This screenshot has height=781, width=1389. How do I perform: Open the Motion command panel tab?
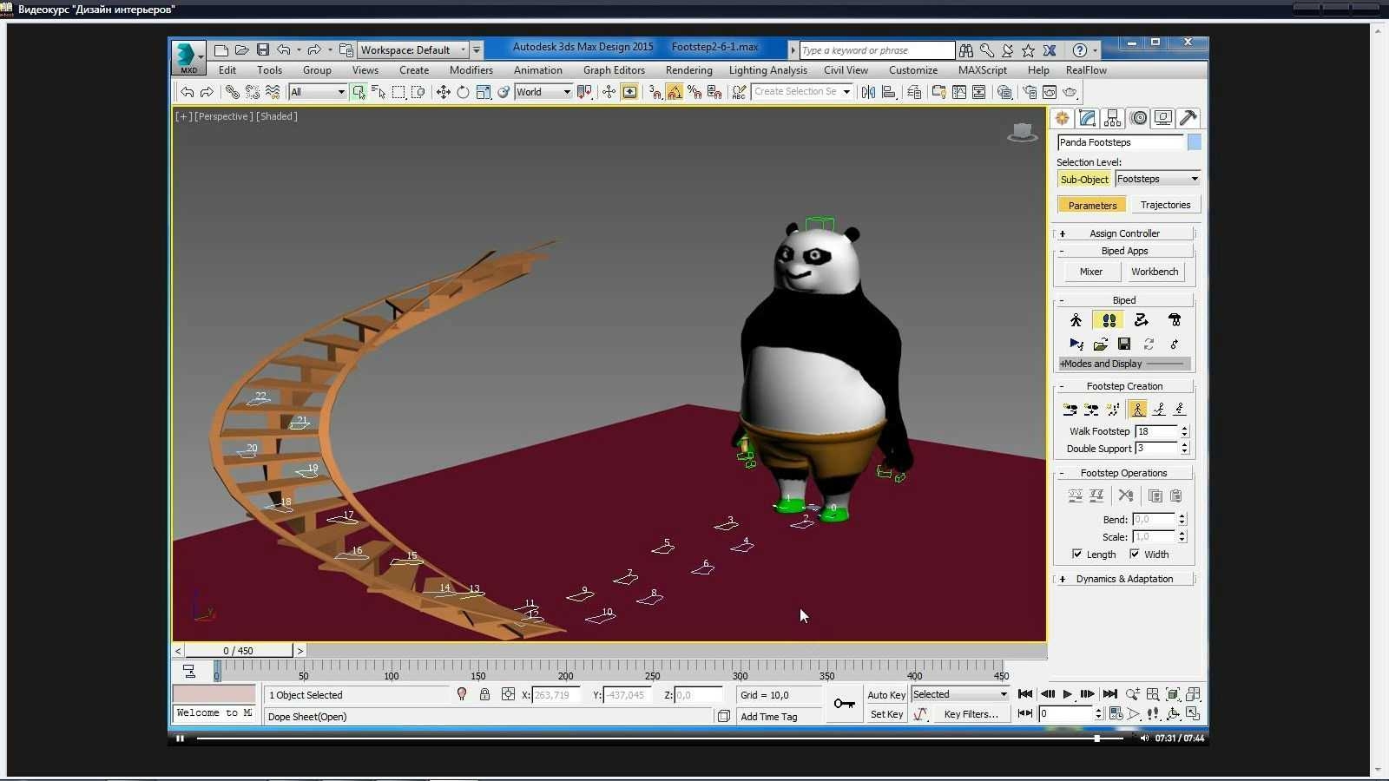tap(1138, 118)
